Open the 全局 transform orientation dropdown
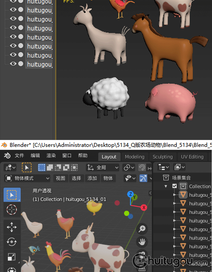Image resolution: width=212 pixels, height=272 pixels. 103,167
